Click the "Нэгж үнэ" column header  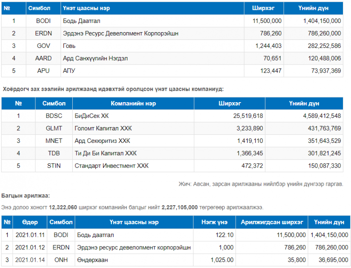[214, 222]
